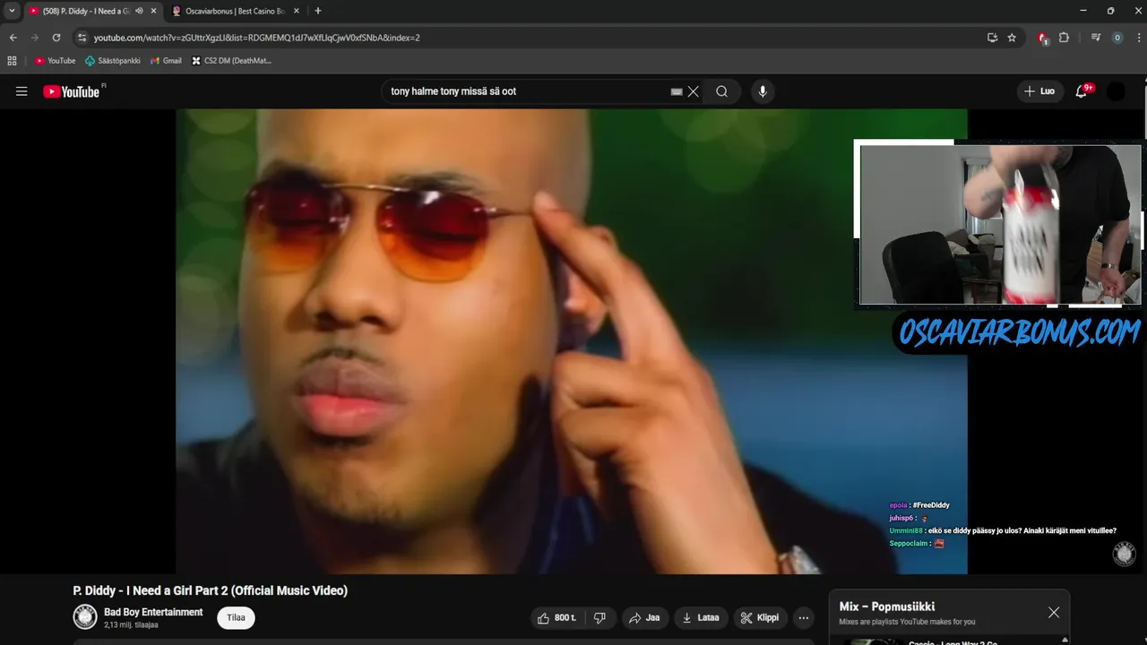Install the app icon in the address bar

[x=992, y=38]
